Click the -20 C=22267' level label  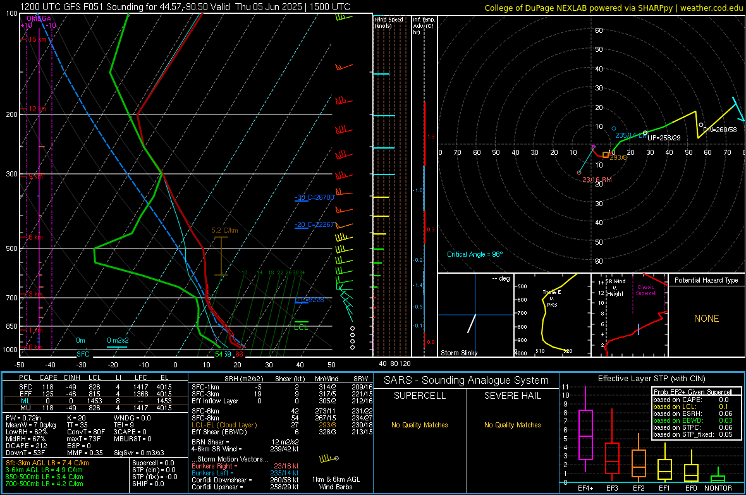(x=314, y=224)
